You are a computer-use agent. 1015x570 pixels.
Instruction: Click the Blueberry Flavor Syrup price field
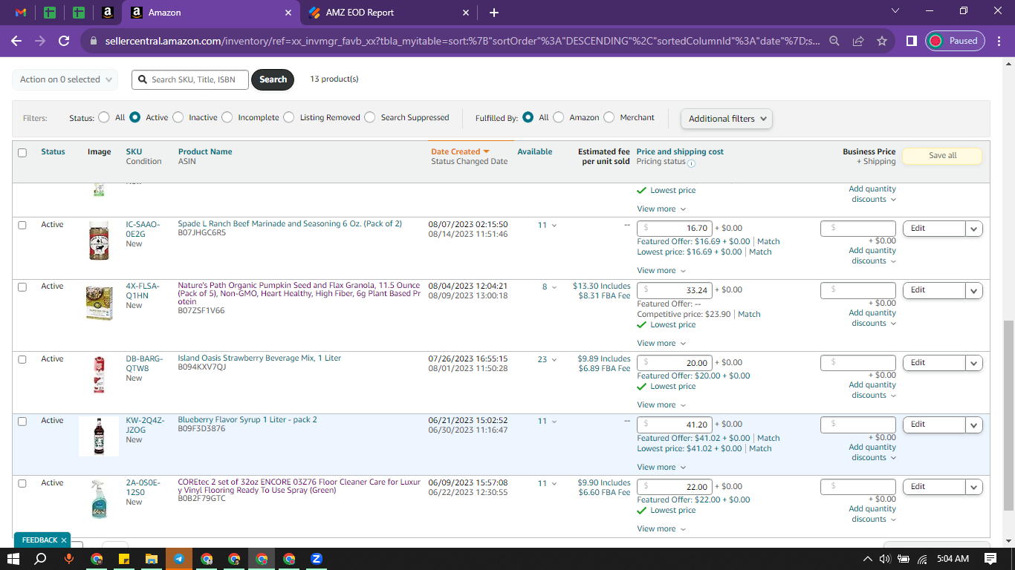tap(675, 425)
